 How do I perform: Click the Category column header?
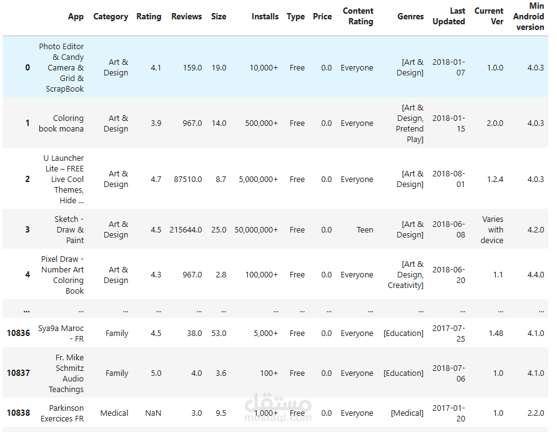pos(111,17)
